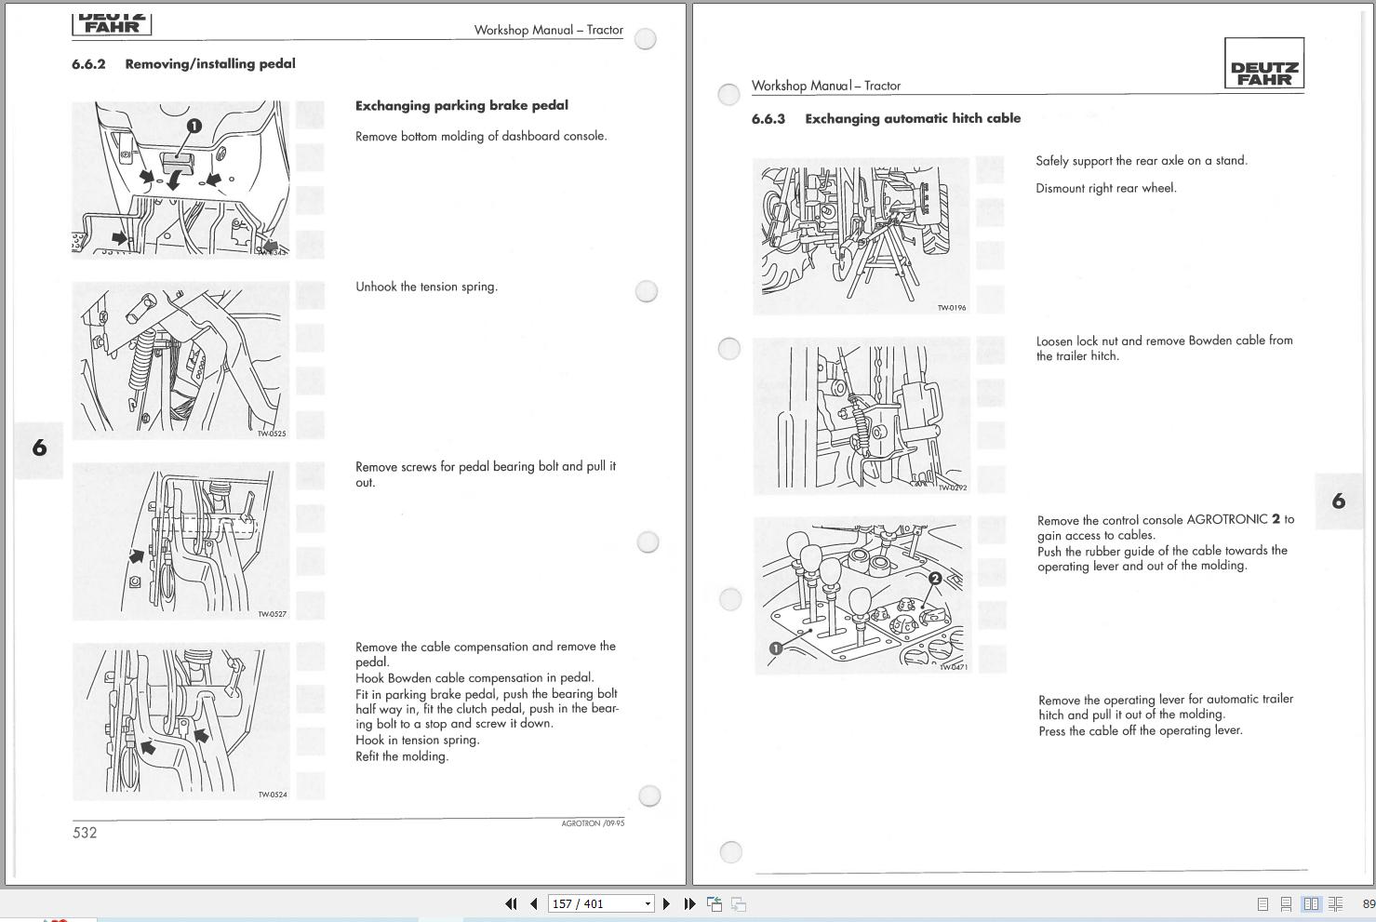This screenshot has height=922, width=1376.
Task: Go to the next view
Action: 738,903
